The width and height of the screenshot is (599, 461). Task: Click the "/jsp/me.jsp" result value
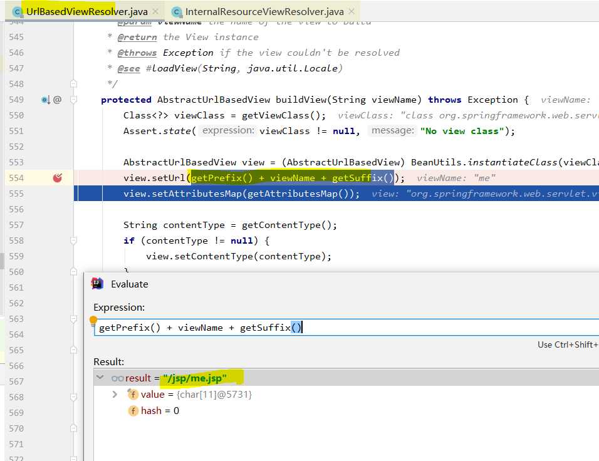(195, 378)
